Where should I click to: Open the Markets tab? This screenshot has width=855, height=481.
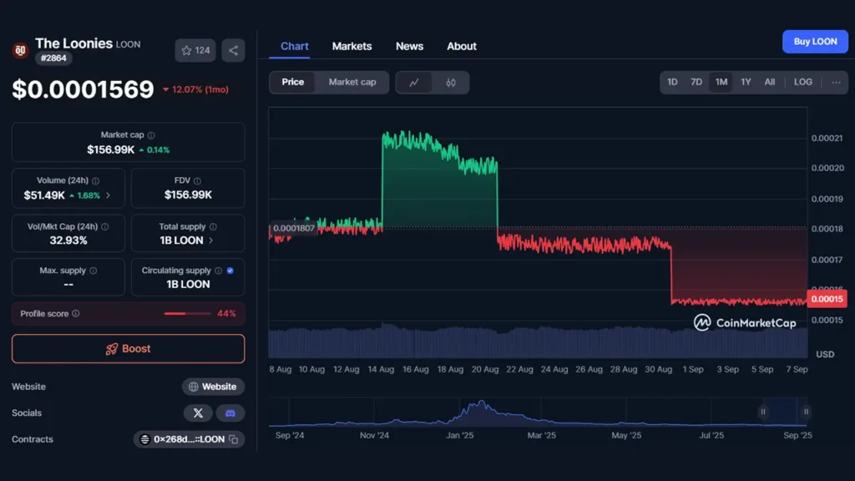[352, 47]
